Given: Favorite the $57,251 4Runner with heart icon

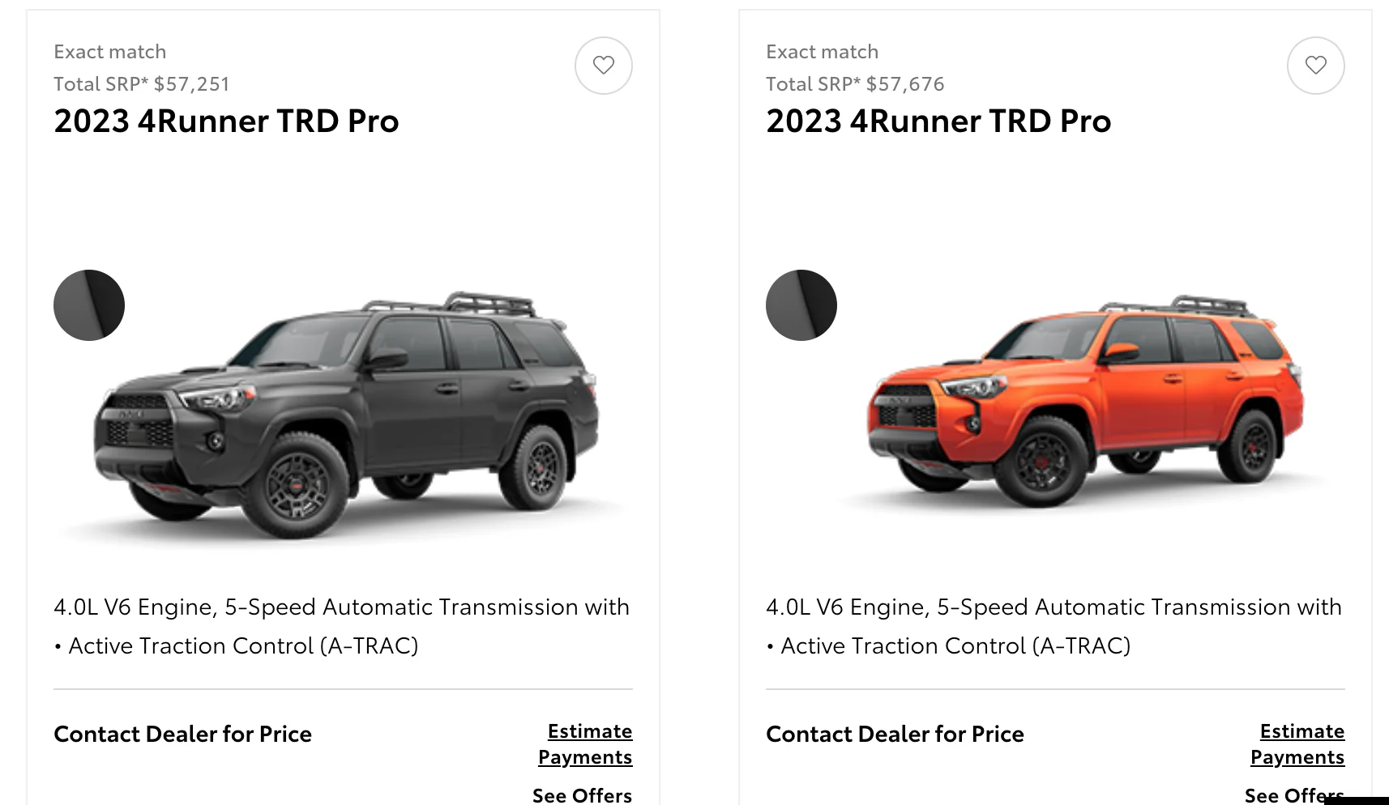Looking at the screenshot, I should coord(604,66).
